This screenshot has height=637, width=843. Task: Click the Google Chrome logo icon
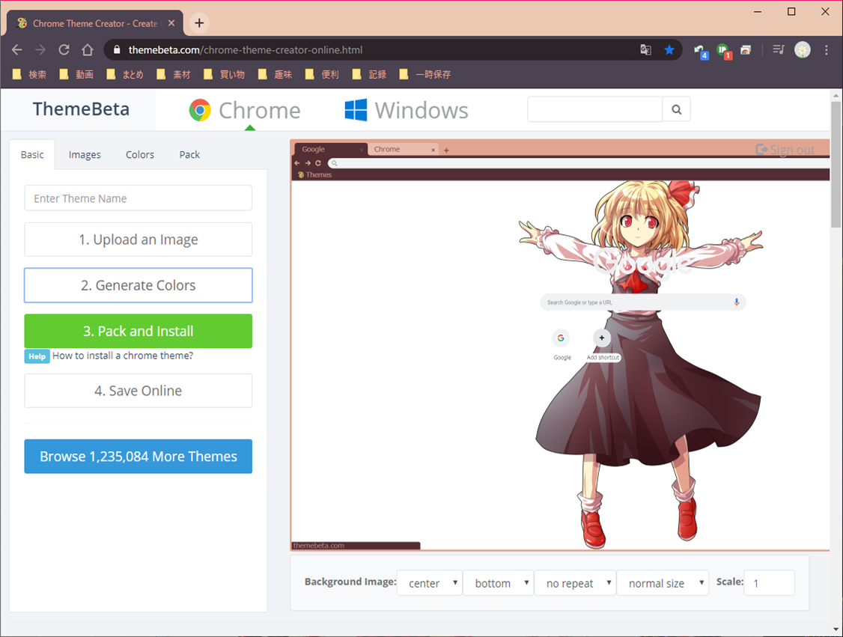(x=200, y=110)
